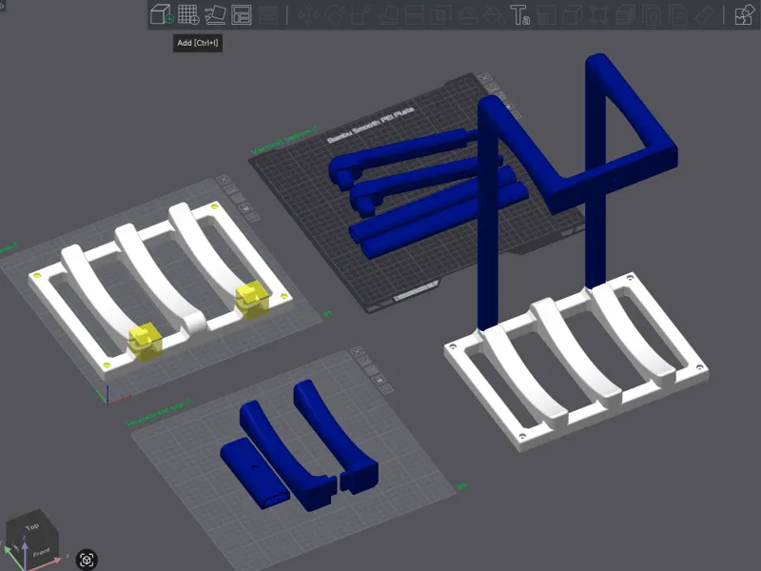Select the Text shape tool
Image resolution: width=761 pixels, height=571 pixels.
click(519, 14)
